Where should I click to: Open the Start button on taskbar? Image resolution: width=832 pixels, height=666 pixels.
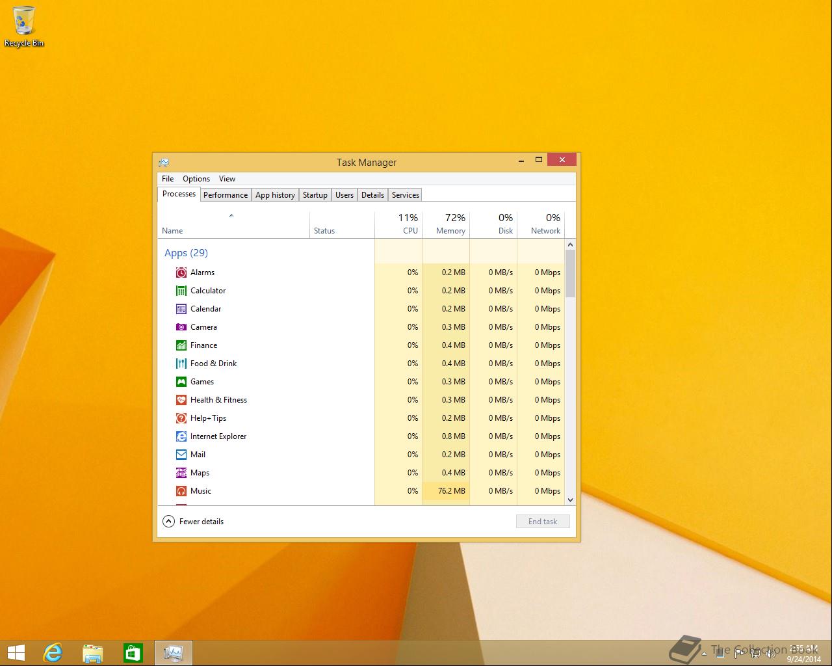[x=16, y=653]
